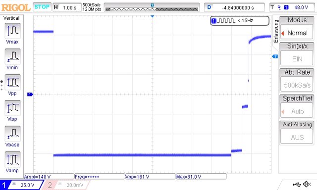This screenshot has width=317, height=190.
Task: Click the RIGOL logo
Action: click(x=16, y=8)
